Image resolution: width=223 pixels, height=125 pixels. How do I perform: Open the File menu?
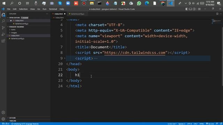pos(9,9)
